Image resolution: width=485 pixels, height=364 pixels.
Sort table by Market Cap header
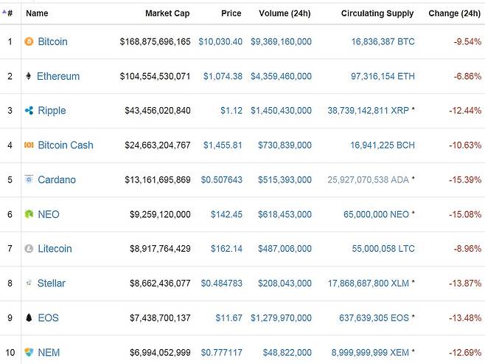click(168, 13)
